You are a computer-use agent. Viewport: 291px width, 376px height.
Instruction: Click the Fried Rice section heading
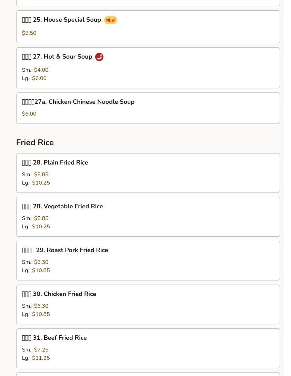(x=35, y=142)
